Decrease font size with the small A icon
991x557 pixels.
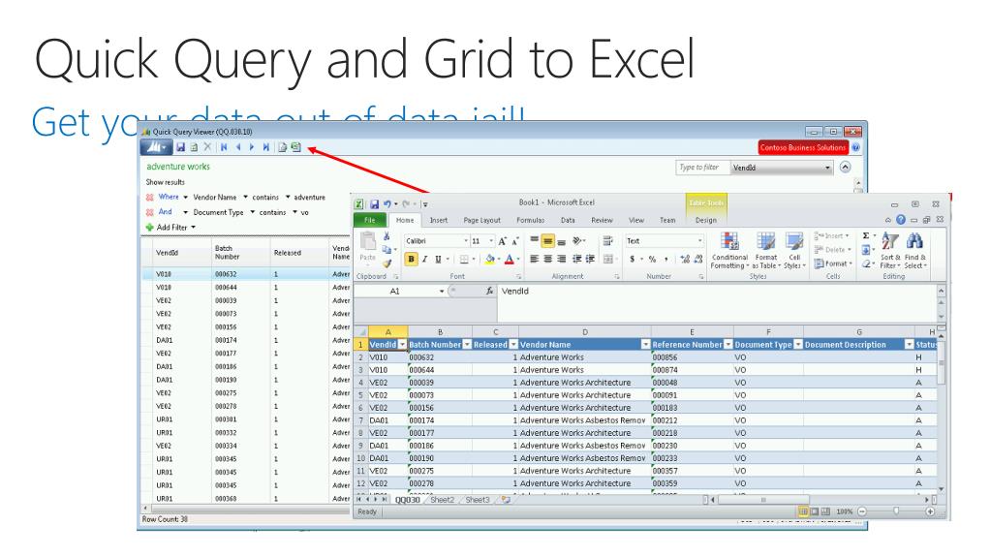[515, 241]
